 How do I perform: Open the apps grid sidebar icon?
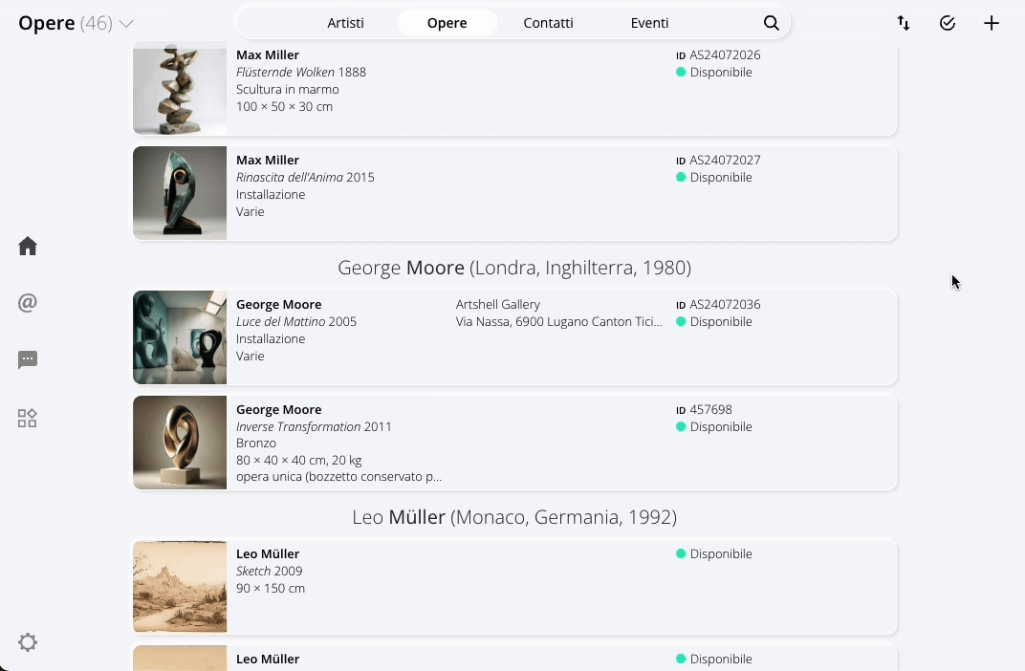tap(28, 418)
